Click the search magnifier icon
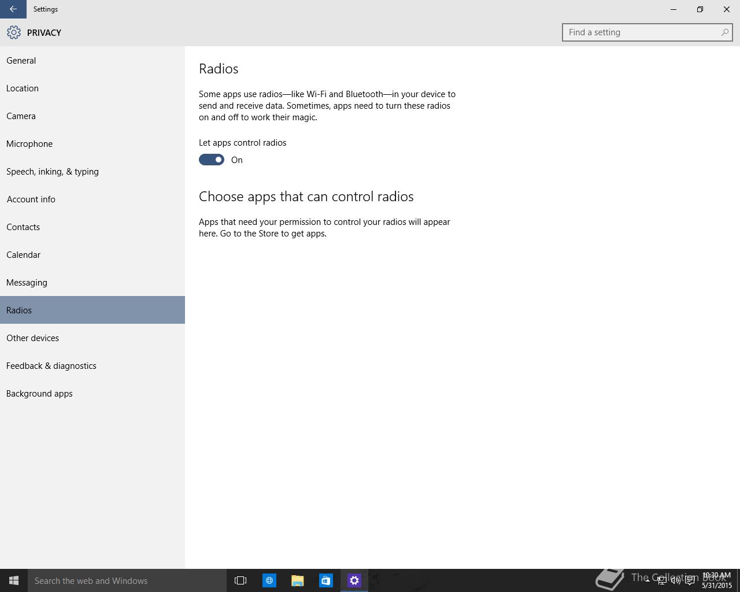The image size is (740, 592). click(724, 32)
